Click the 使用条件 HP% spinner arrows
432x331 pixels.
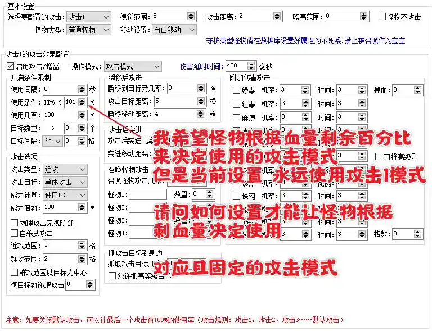(82, 102)
